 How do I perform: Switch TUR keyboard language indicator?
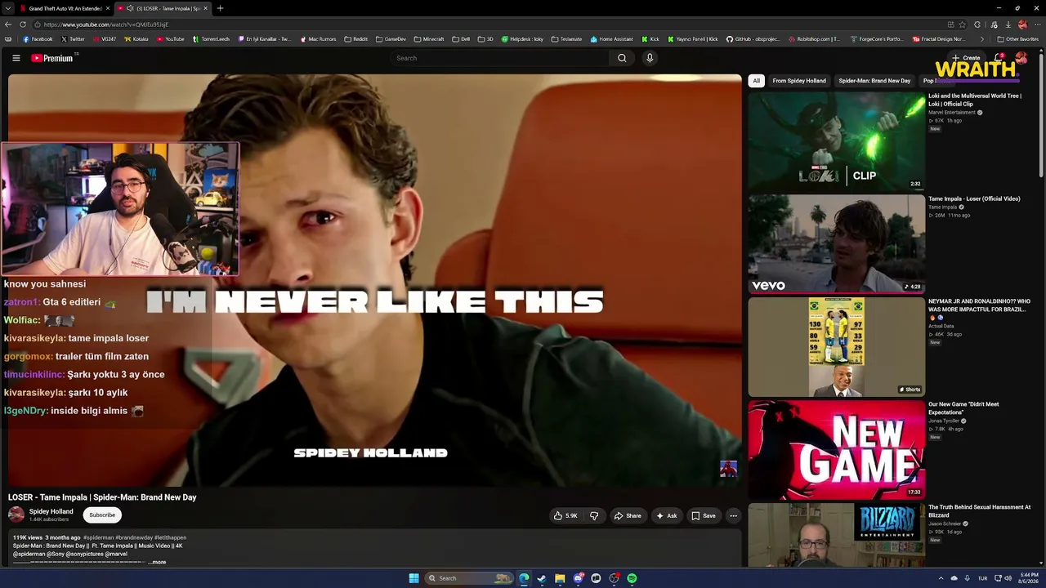982,578
